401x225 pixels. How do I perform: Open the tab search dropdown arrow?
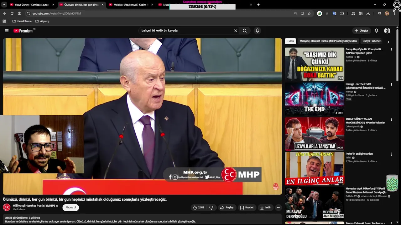tap(4, 5)
